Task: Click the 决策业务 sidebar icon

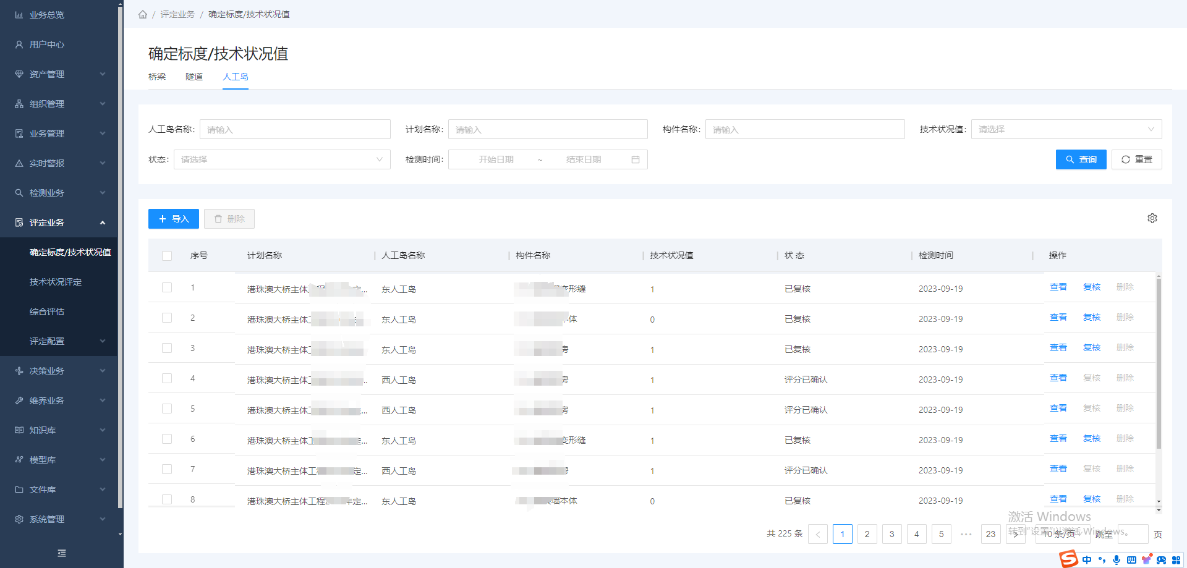Action: (19, 371)
